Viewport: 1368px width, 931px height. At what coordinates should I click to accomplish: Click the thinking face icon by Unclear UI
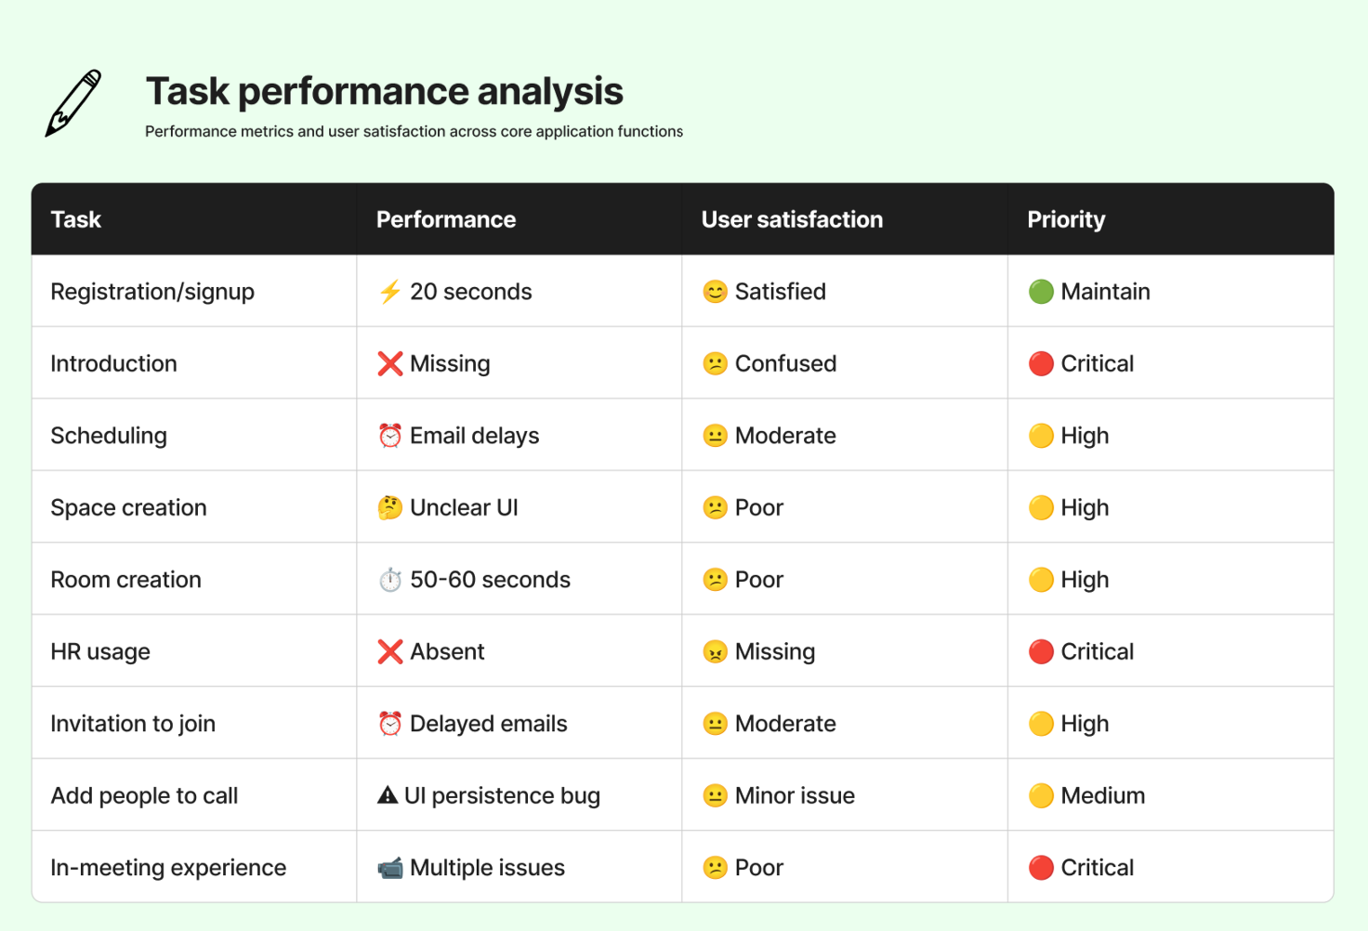390,507
